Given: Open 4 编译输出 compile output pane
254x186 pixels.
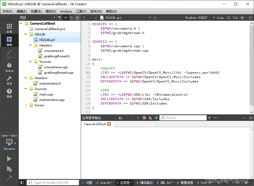Looking at the screenshot, I should pyautogui.click(x=145, y=182).
